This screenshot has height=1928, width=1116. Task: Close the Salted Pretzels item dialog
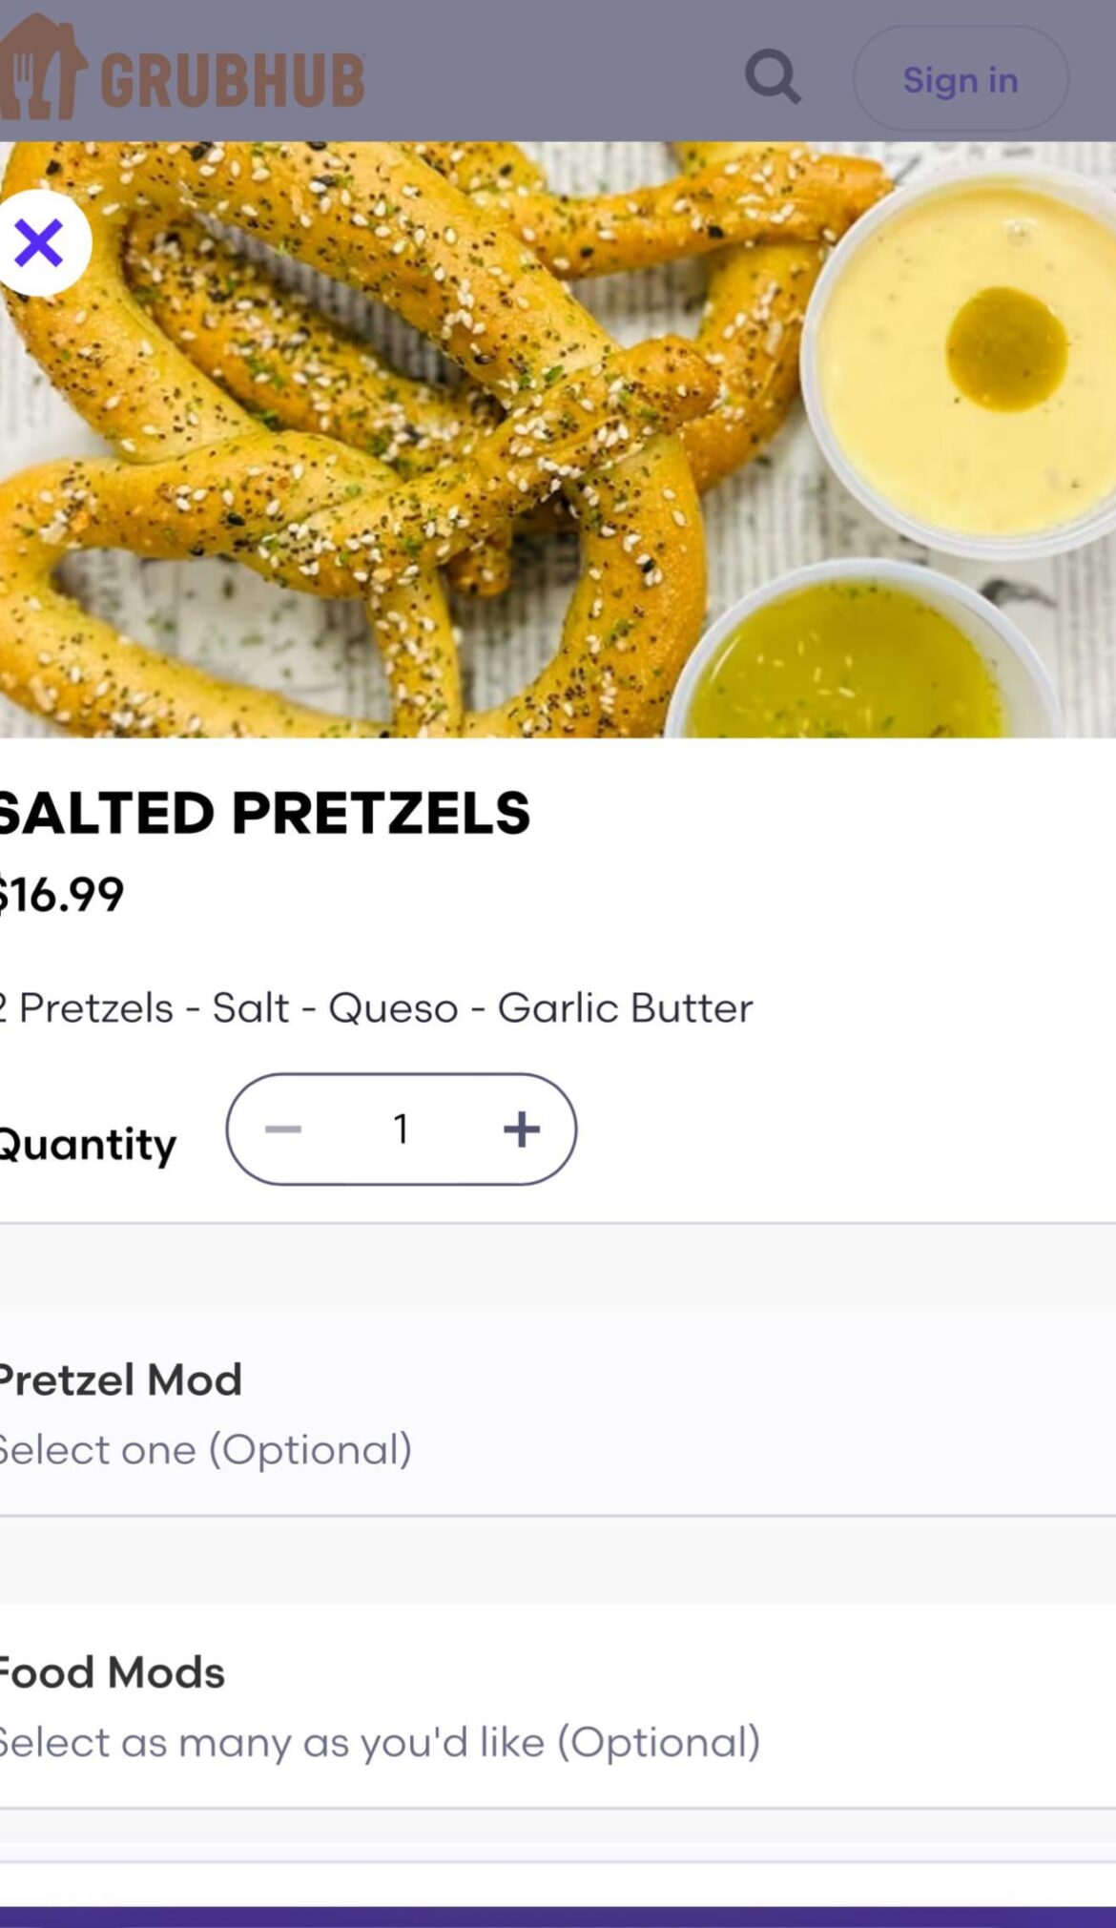click(40, 242)
